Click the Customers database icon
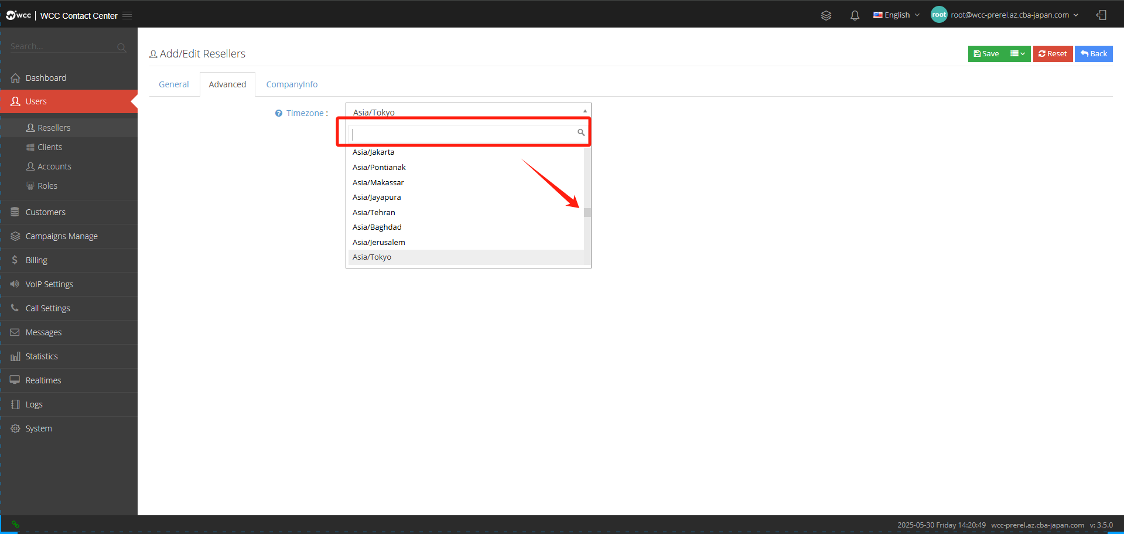This screenshot has width=1124, height=534. click(15, 212)
